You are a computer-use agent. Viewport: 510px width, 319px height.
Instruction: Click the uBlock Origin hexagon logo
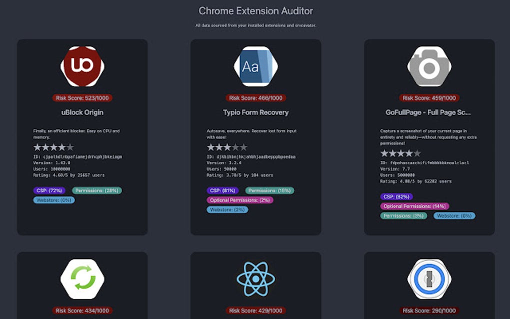pos(82,66)
